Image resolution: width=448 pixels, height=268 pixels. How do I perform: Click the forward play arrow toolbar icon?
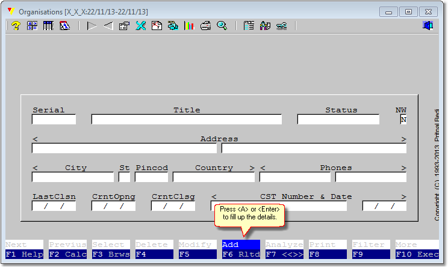[92, 26]
